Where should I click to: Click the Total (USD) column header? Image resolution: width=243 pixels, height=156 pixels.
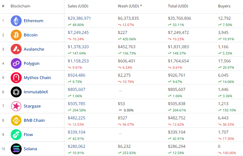click(x=178, y=6)
